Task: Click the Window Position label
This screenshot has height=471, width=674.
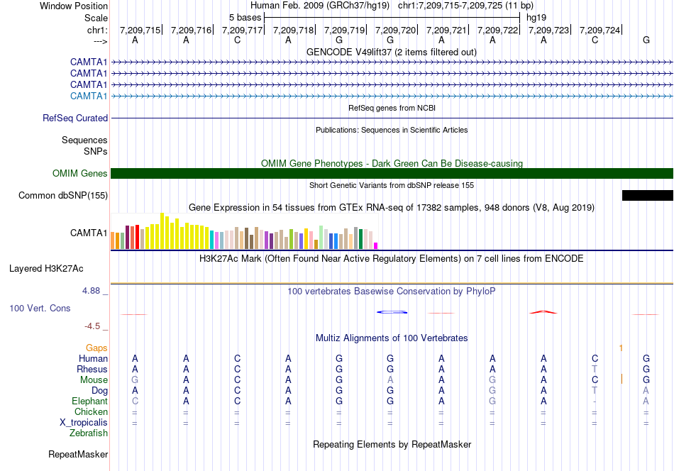Action: click(74, 6)
